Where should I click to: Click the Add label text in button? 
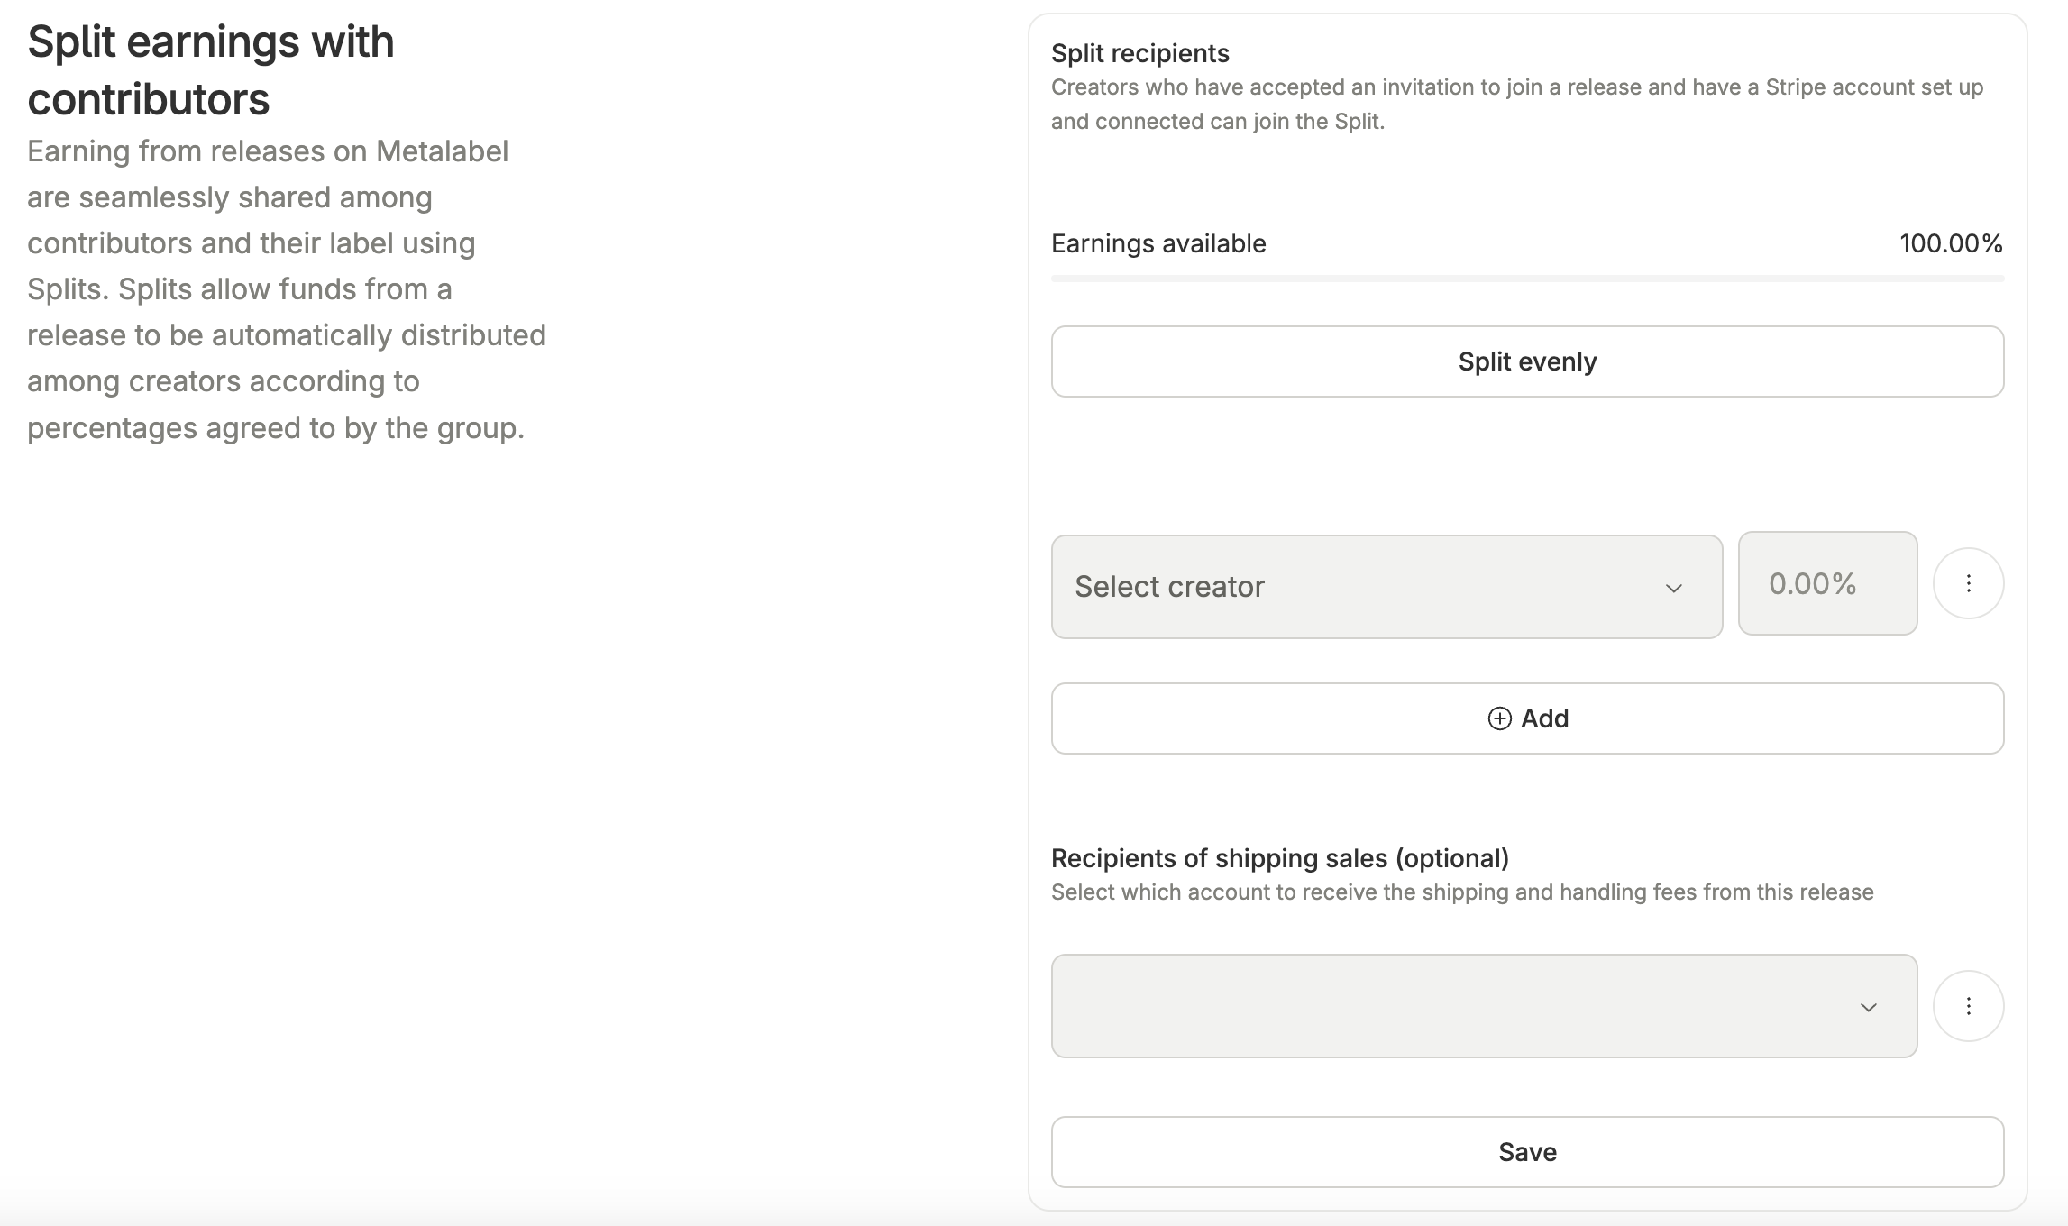click(x=1545, y=718)
